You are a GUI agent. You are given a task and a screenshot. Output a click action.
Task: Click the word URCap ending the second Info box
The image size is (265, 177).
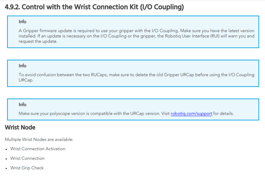click(26, 80)
